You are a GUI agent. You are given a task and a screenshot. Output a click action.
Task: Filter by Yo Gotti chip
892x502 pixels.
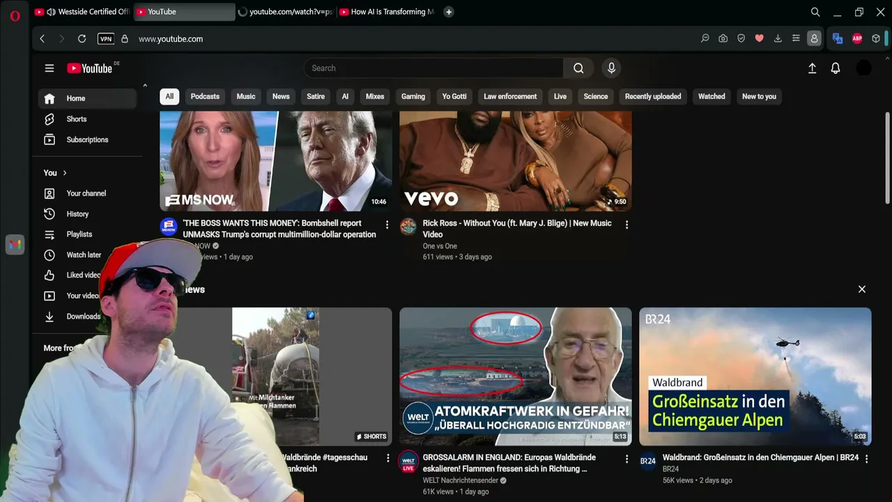(454, 97)
